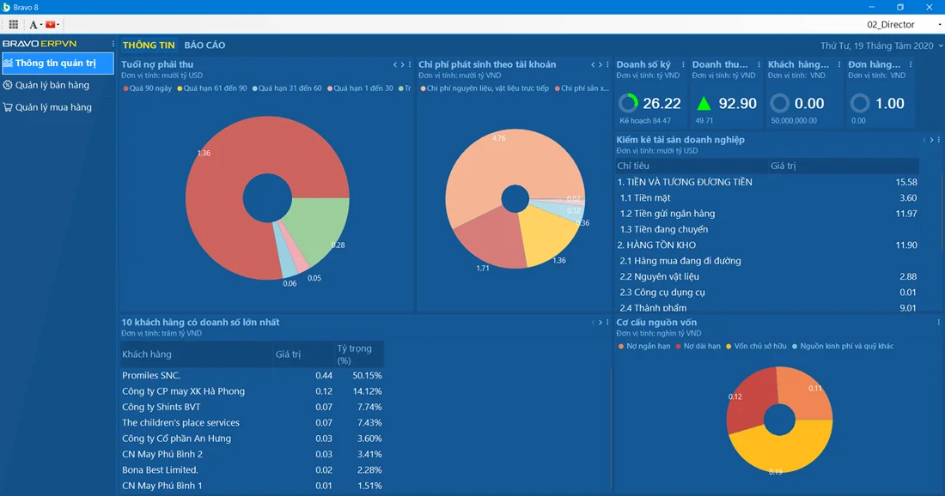Open the Tuổi nợ phải thu panel options menu

click(x=411, y=65)
